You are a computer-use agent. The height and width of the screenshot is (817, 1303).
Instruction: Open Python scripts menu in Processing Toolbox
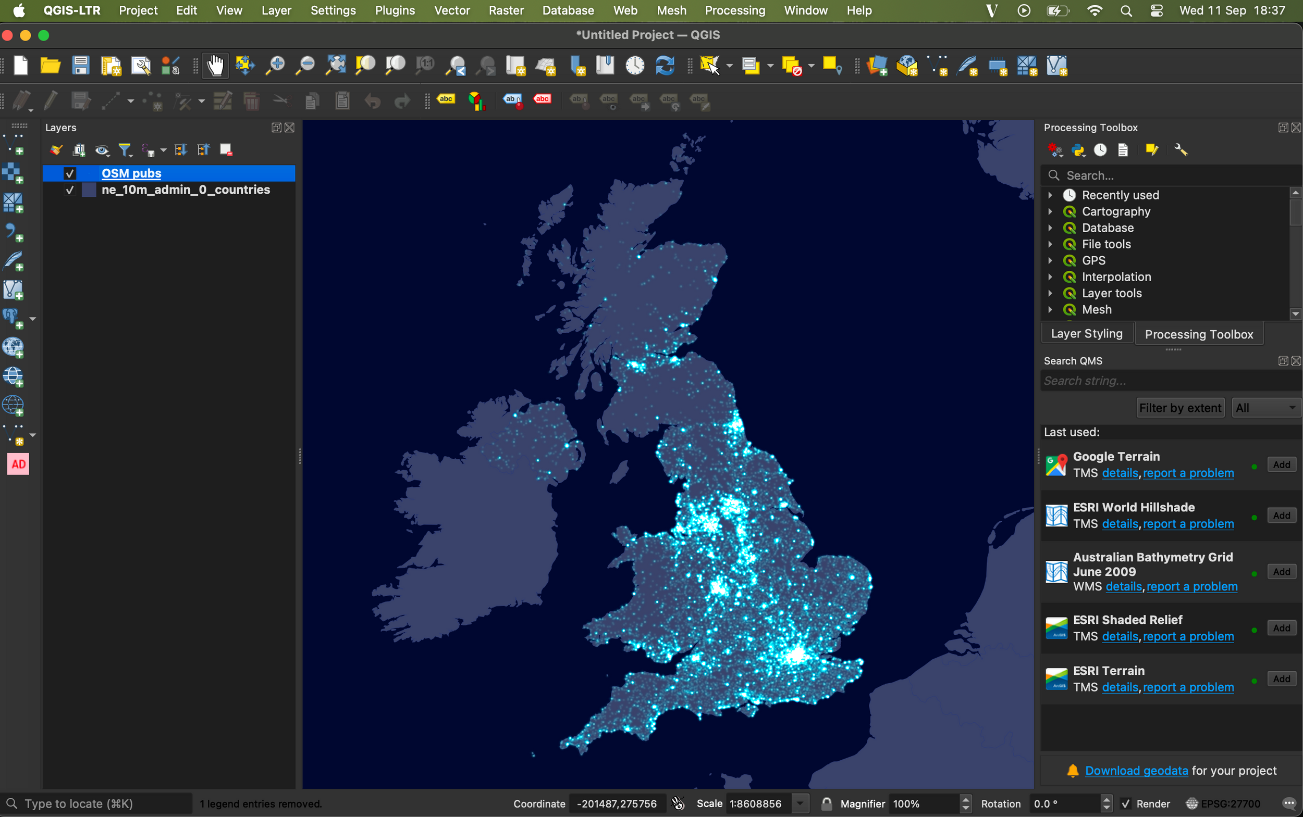[x=1078, y=149]
